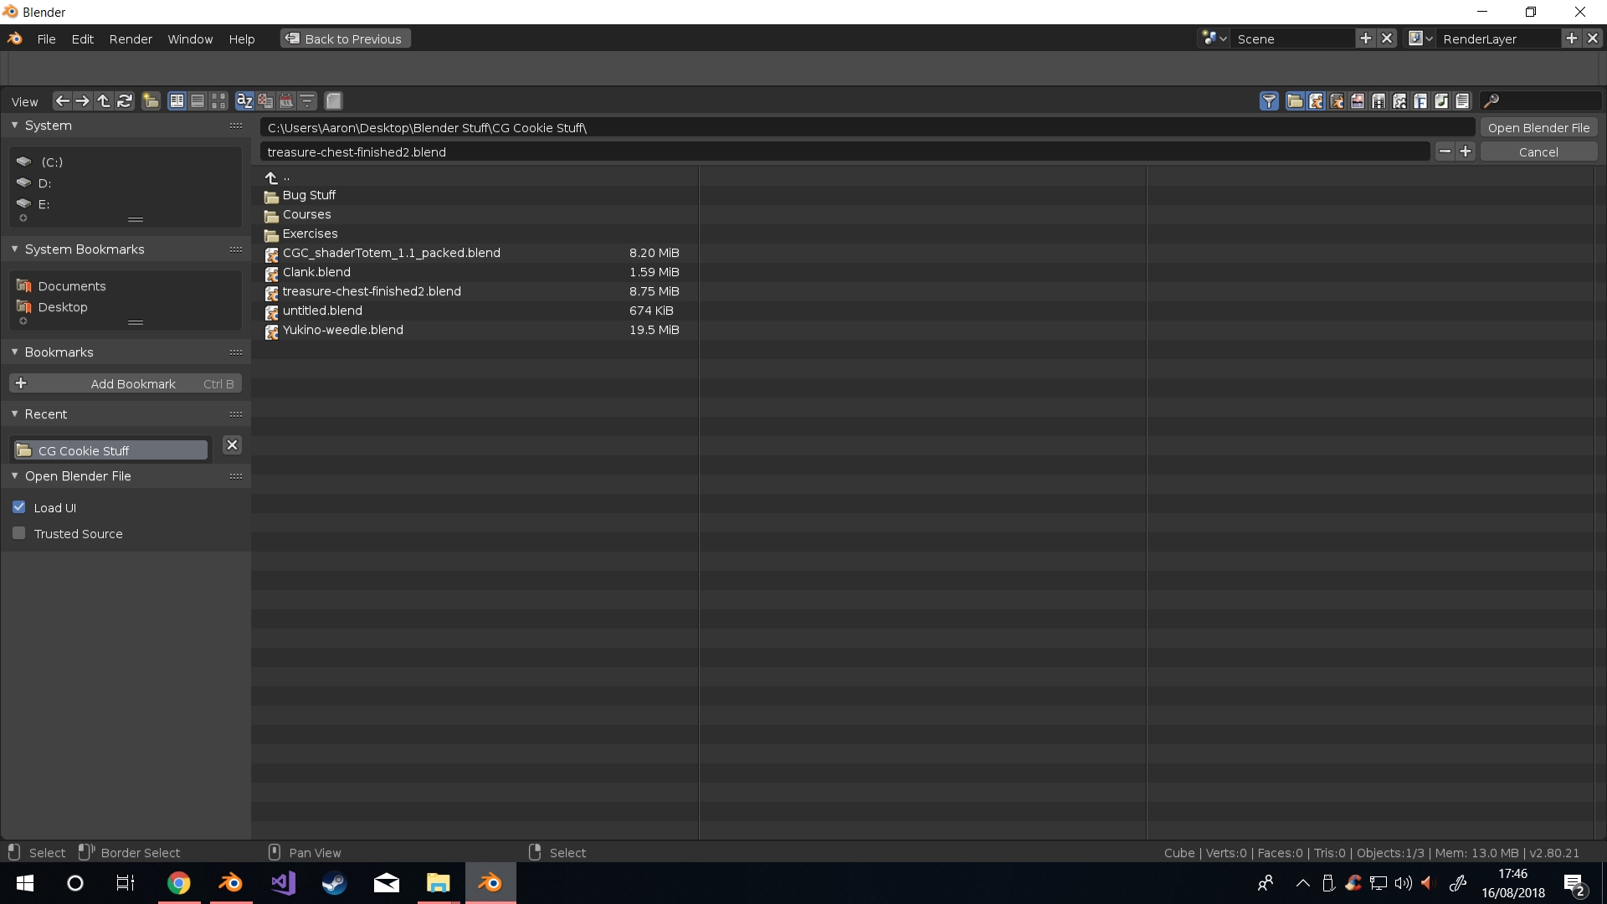Screen dimensions: 1607x904
Task: Go up to parent directory icon
Action: click(104, 101)
